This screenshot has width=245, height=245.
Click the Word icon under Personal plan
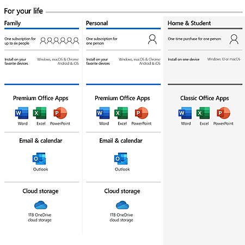pyautogui.click(x=103, y=113)
